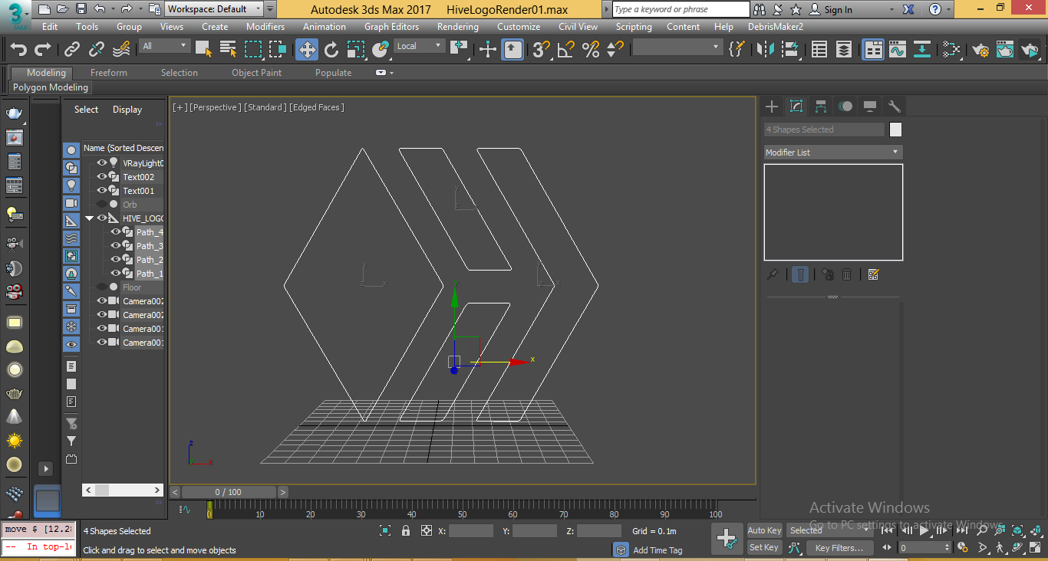Hide the Text002 object
Screen dimensions: 1048x561
[x=101, y=177]
